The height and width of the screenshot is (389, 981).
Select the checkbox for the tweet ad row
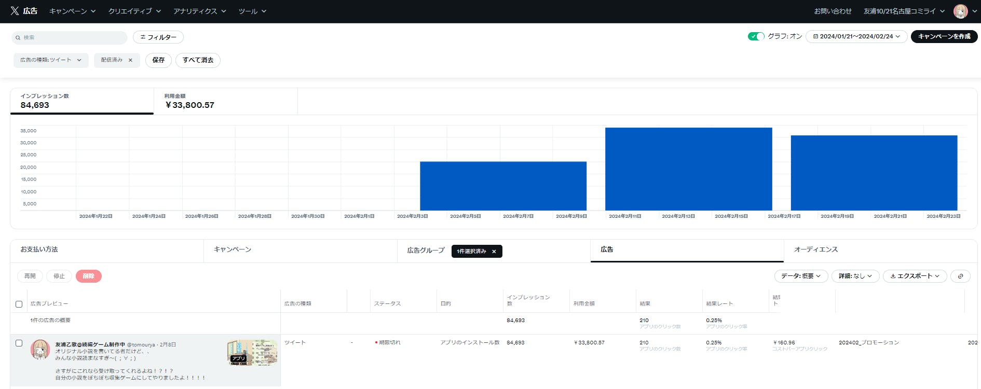click(x=19, y=343)
